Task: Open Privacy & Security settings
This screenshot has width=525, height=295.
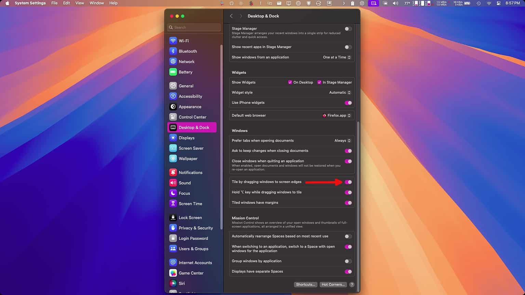Action: pyautogui.click(x=195, y=228)
